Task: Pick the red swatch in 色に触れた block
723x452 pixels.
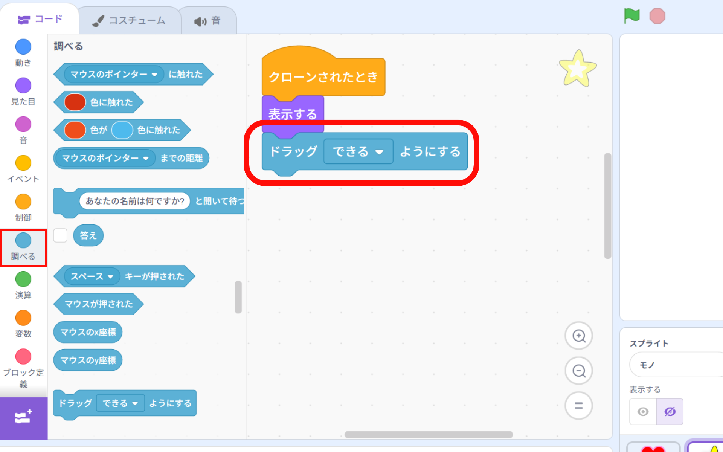Action: point(75,102)
